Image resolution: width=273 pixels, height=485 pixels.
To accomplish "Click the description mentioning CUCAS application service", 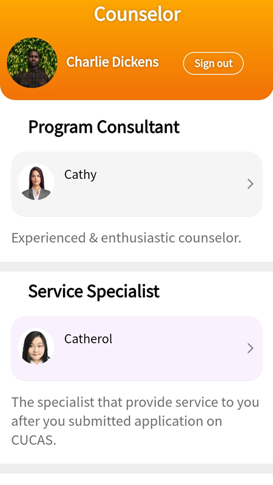I will point(135,421).
